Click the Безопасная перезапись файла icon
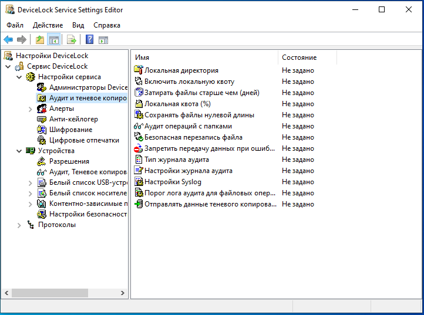The width and height of the screenshot is (424, 315). tap(139, 137)
